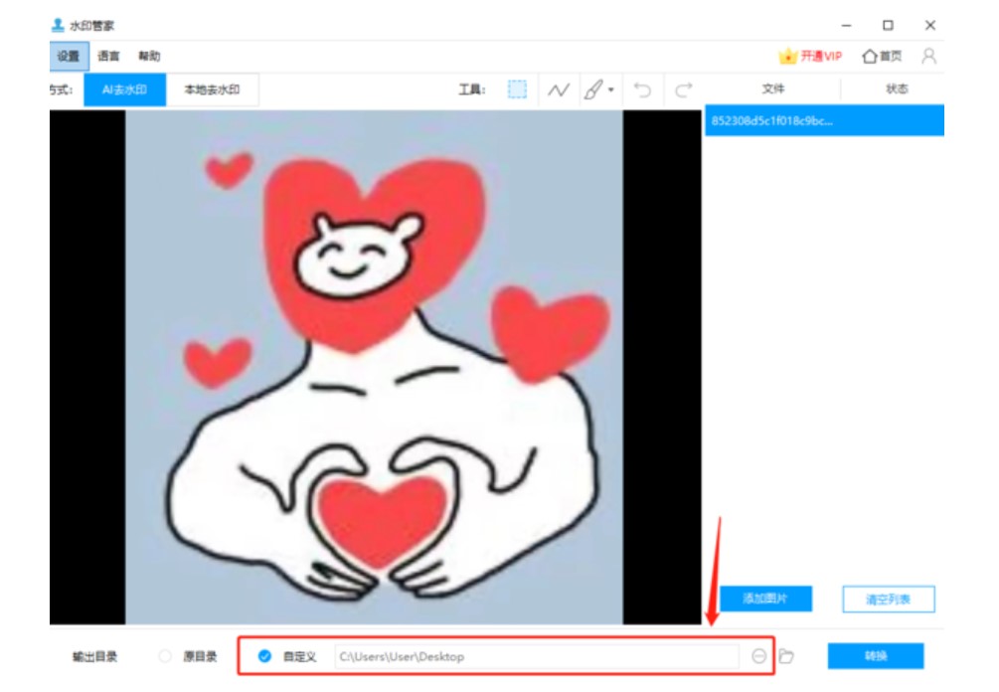Open the 帮助 menu
This screenshot has height=692, width=999.
click(149, 57)
